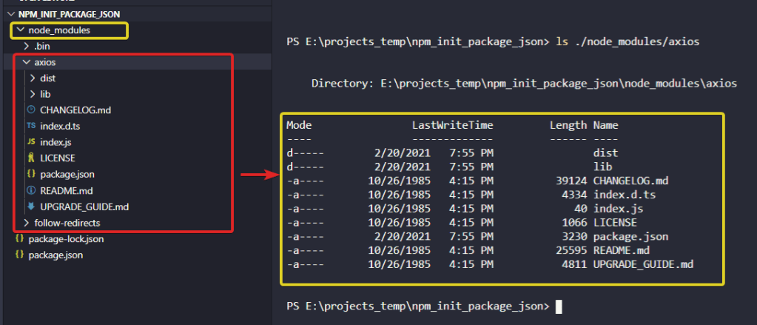
Task: Select the NPM_INIT_PACKAGE_JSON explorer header
Action: (x=63, y=14)
